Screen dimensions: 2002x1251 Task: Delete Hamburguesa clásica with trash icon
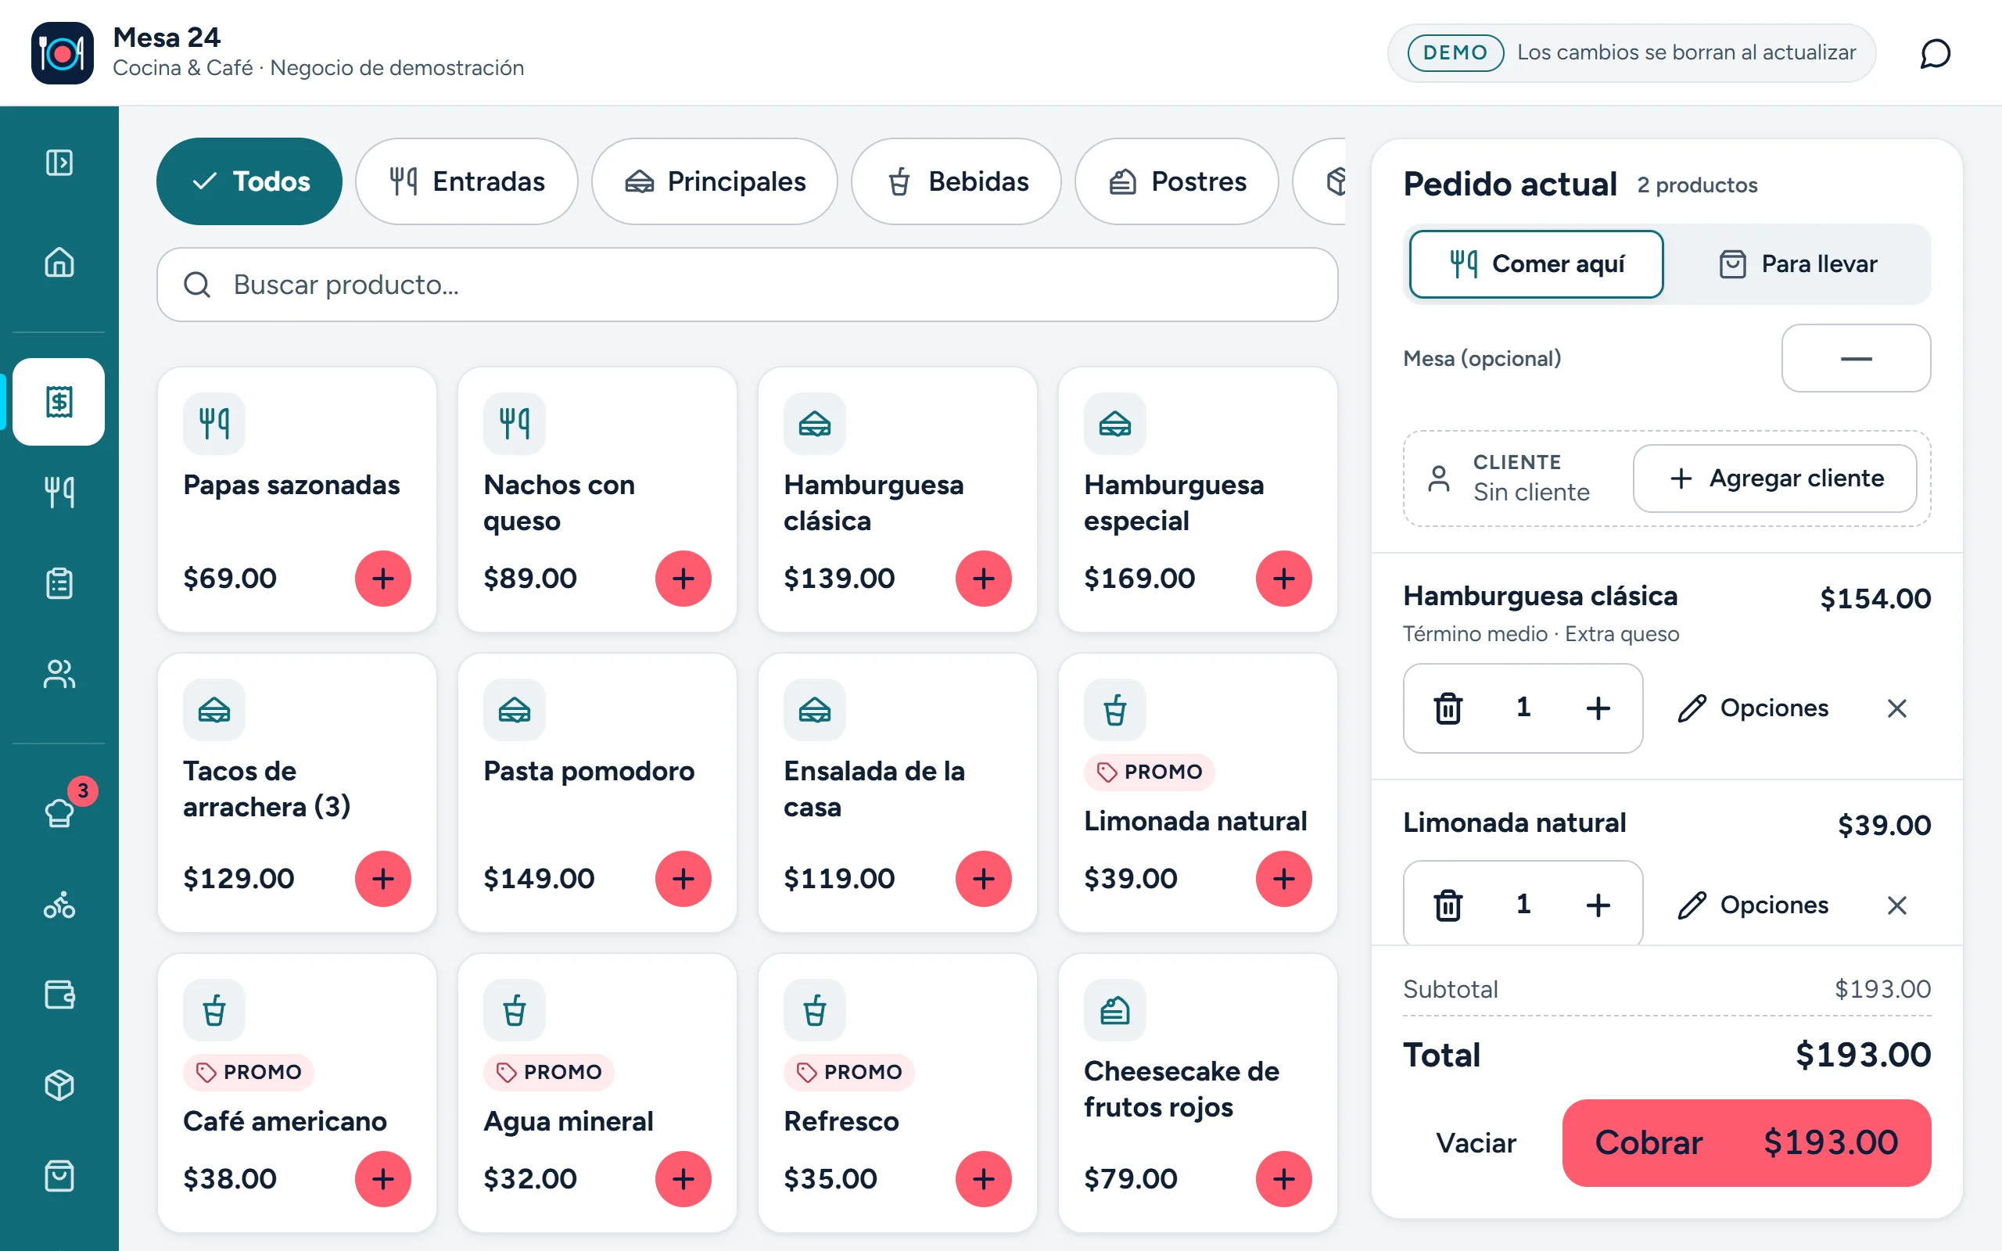[x=1448, y=708]
